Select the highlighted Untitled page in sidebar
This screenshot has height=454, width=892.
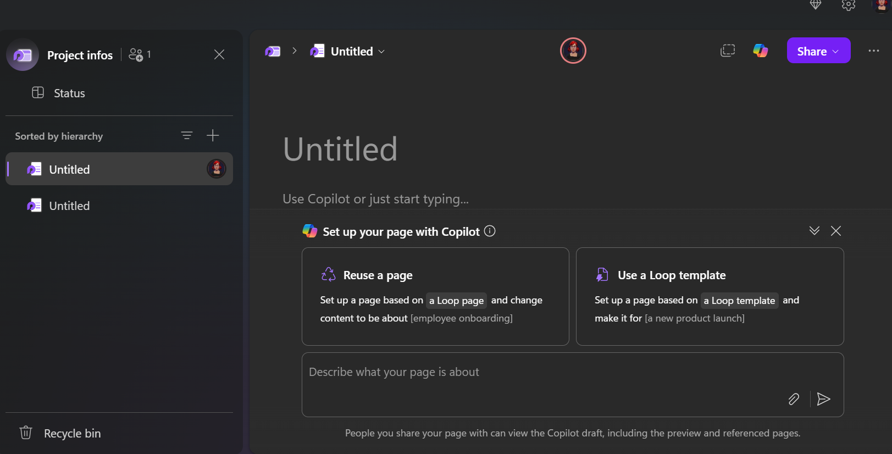tap(119, 169)
